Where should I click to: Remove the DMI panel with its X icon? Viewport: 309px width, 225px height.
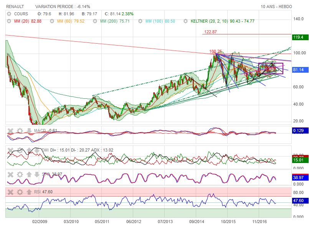point(10,150)
